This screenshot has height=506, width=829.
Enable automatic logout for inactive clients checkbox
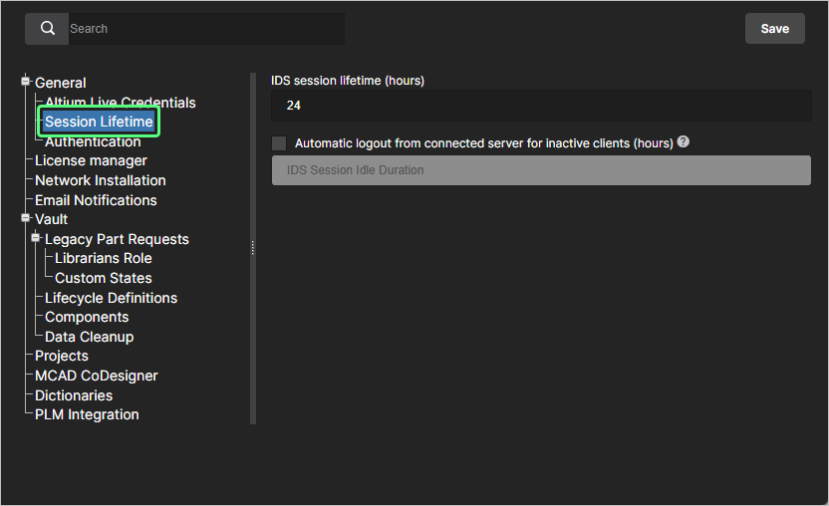tap(279, 143)
